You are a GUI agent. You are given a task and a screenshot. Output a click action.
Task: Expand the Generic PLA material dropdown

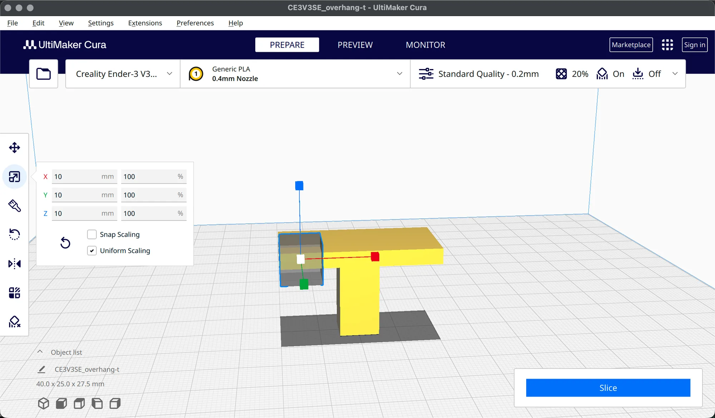295,74
